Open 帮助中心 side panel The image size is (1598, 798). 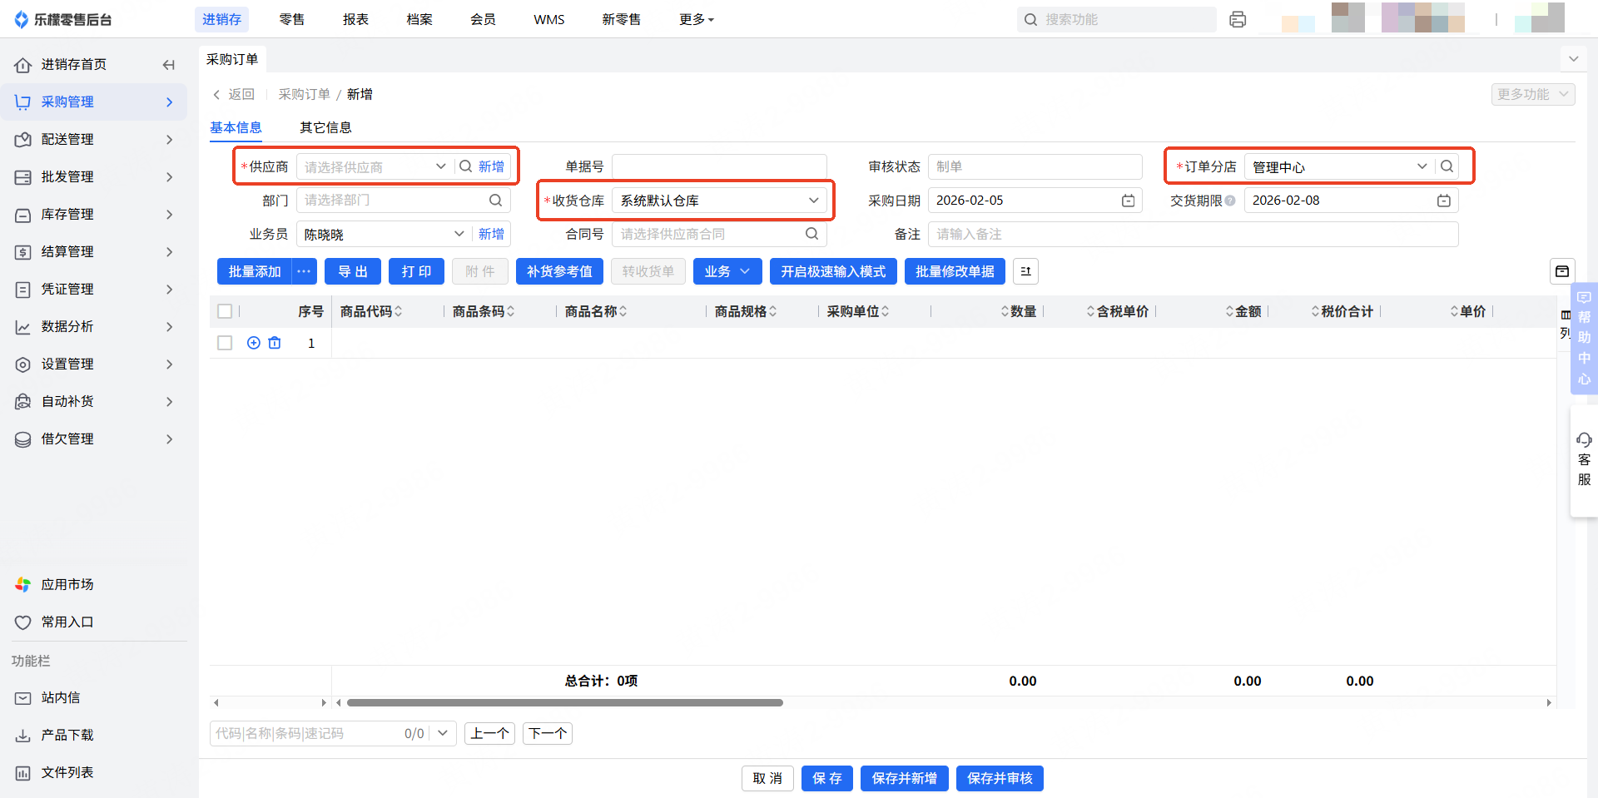[x=1584, y=338]
